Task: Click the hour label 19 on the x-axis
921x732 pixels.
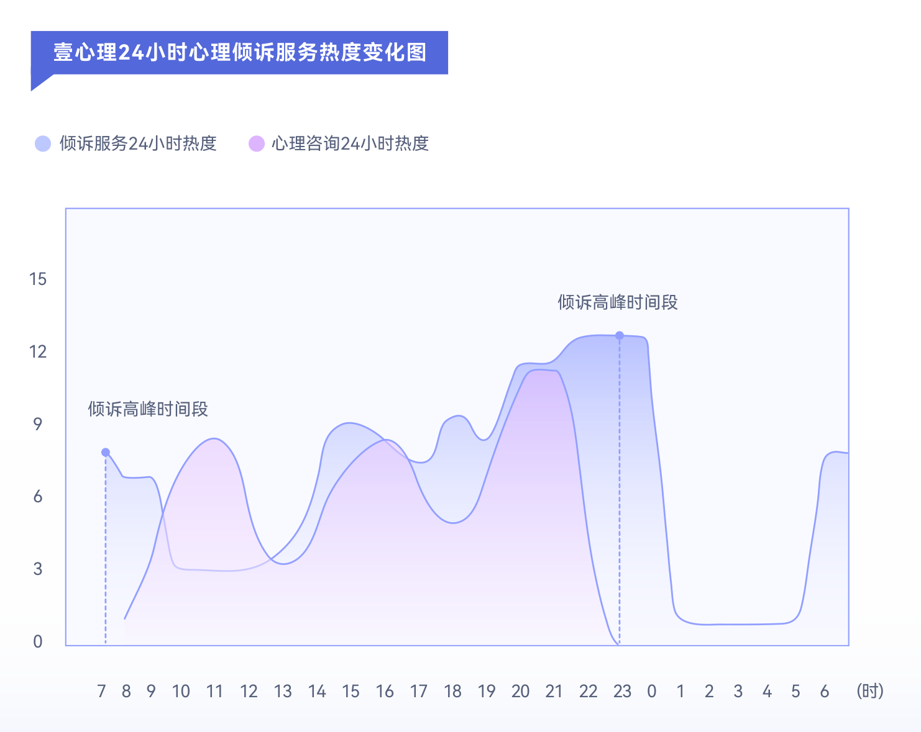Action: [487, 691]
